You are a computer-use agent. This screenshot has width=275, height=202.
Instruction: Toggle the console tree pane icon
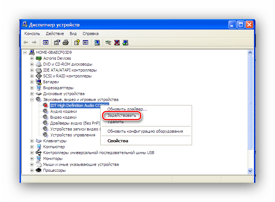(x=46, y=42)
